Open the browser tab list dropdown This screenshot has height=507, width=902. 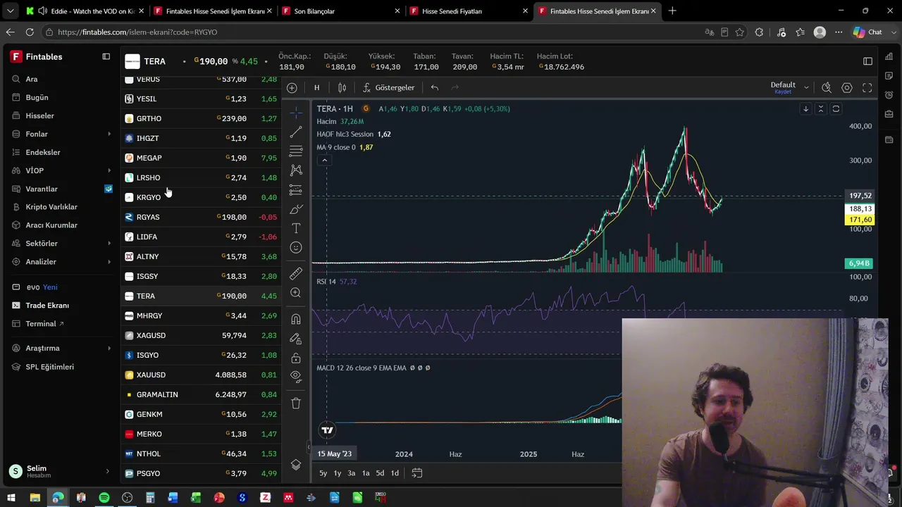[10, 11]
